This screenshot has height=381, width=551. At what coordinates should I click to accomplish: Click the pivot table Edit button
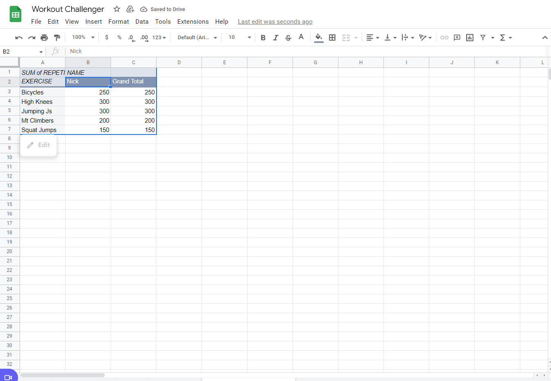pos(39,145)
